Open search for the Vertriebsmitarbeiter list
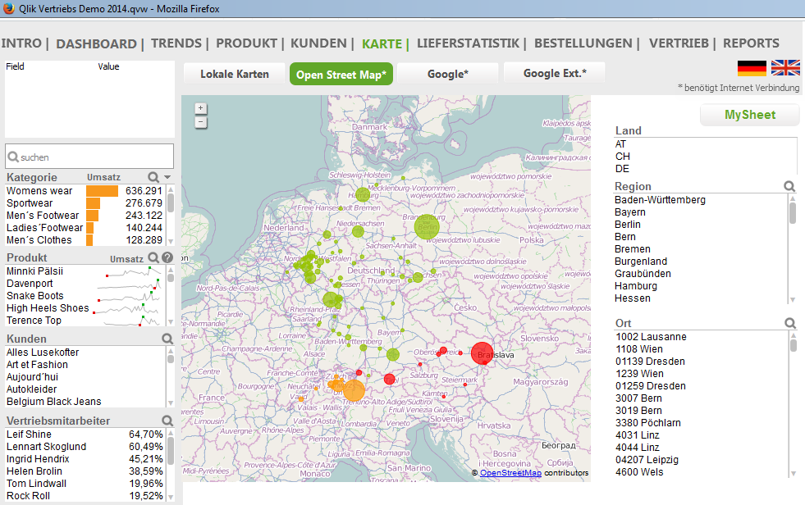The height and width of the screenshot is (505, 805). 167,421
